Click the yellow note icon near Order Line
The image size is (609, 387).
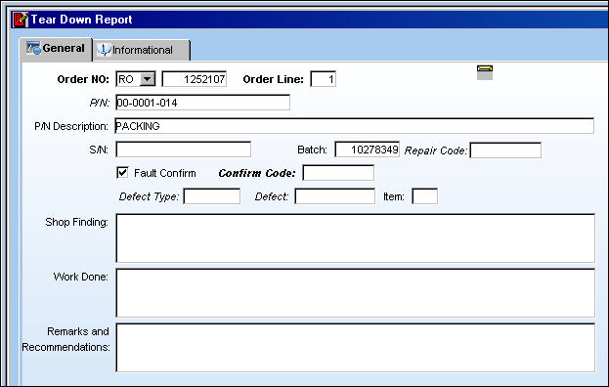(485, 72)
